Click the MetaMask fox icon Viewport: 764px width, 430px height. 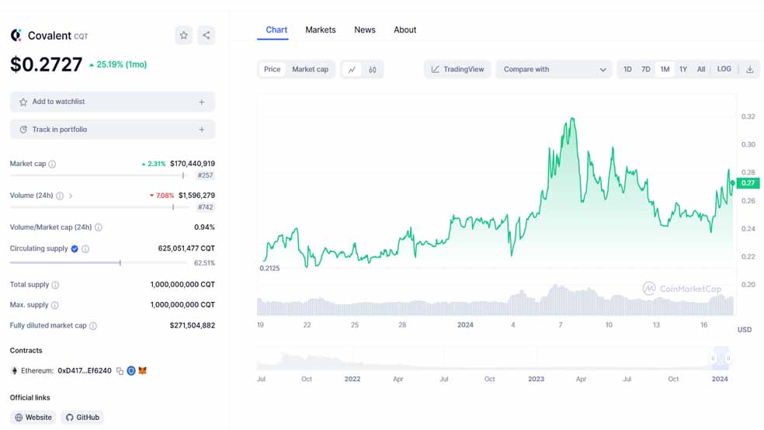point(142,371)
